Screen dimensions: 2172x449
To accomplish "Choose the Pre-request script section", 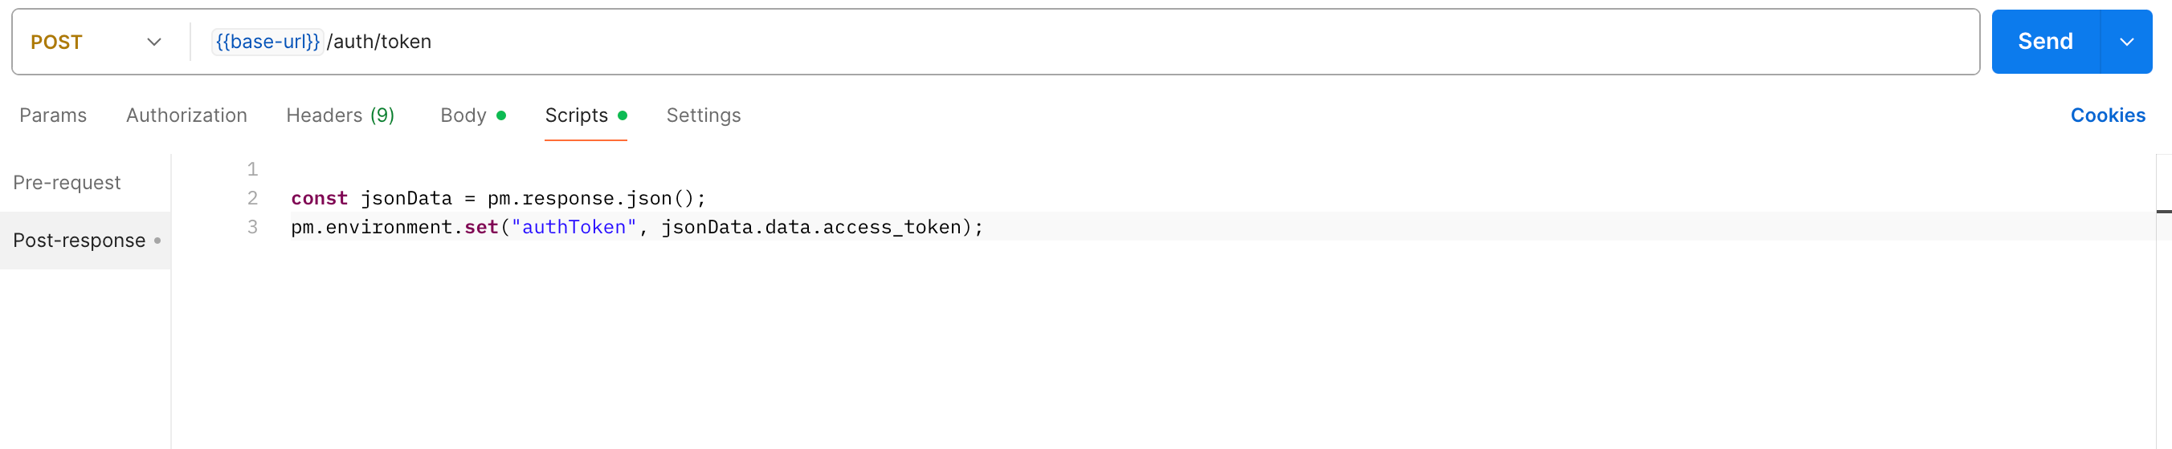I will 67,183.
